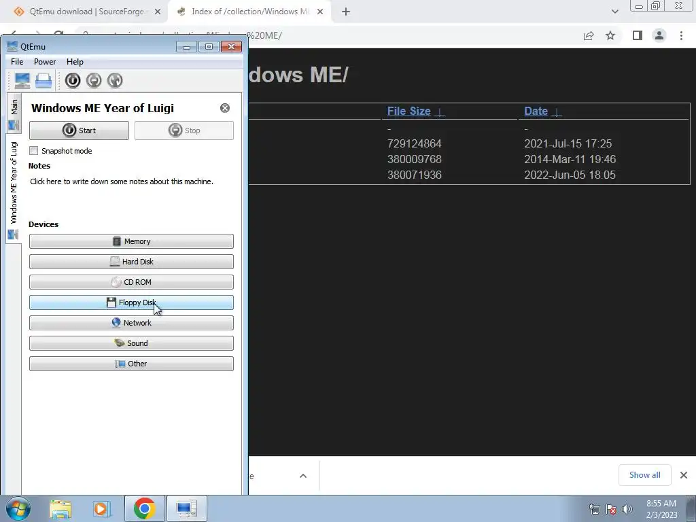Expand the Network device settings
696x522 pixels.
pyautogui.click(x=131, y=323)
